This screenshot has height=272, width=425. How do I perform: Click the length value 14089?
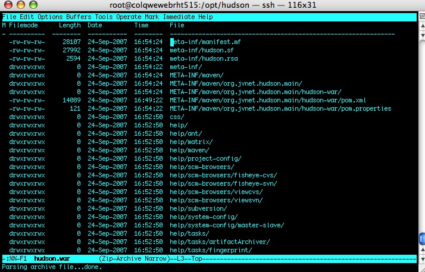pyautogui.click(x=71, y=100)
